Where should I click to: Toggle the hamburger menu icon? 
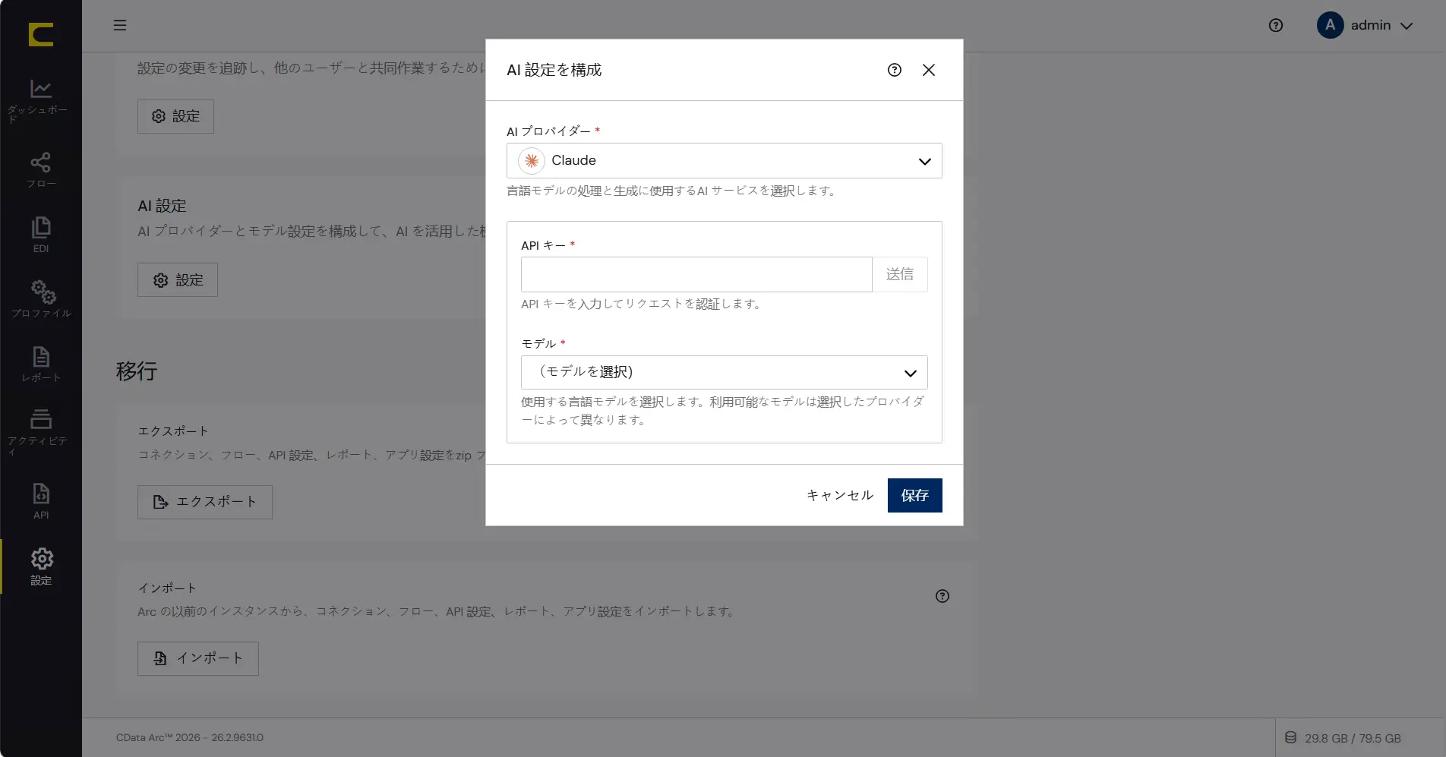120,25
